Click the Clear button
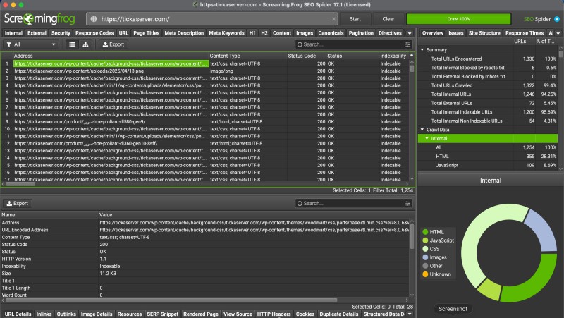 388,19
